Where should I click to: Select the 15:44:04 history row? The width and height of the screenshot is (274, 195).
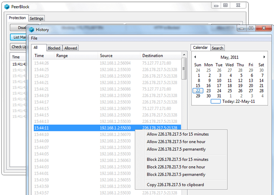[84, 160]
